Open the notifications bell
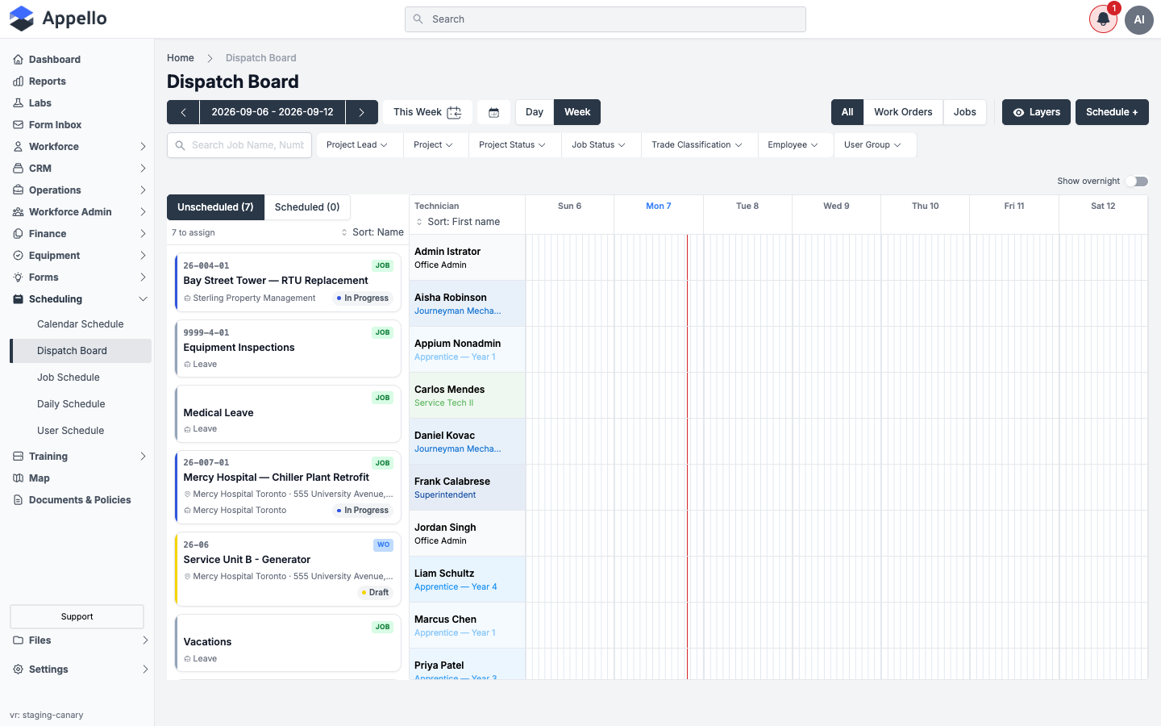The image size is (1161, 726). pyautogui.click(x=1103, y=19)
